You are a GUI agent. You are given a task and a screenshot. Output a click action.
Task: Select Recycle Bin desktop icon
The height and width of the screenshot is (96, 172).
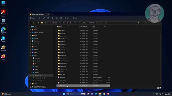coord(3,21)
